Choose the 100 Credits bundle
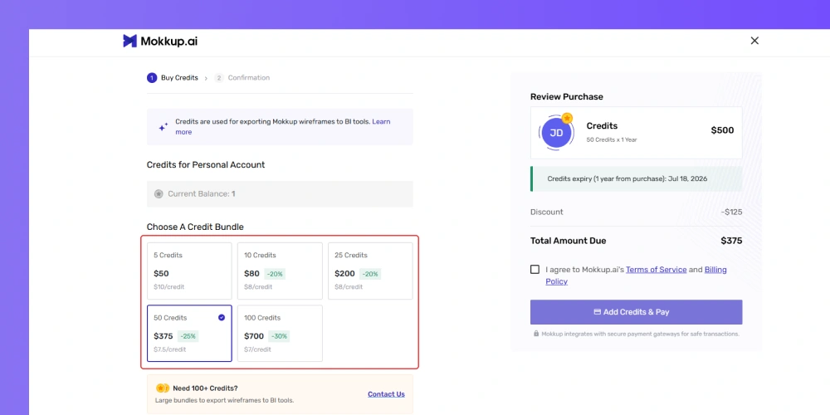 tap(280, 334)
